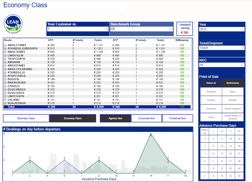Screen dimensions: 252x182
Task: Click the Published fare button
Action: click(178, 118)
